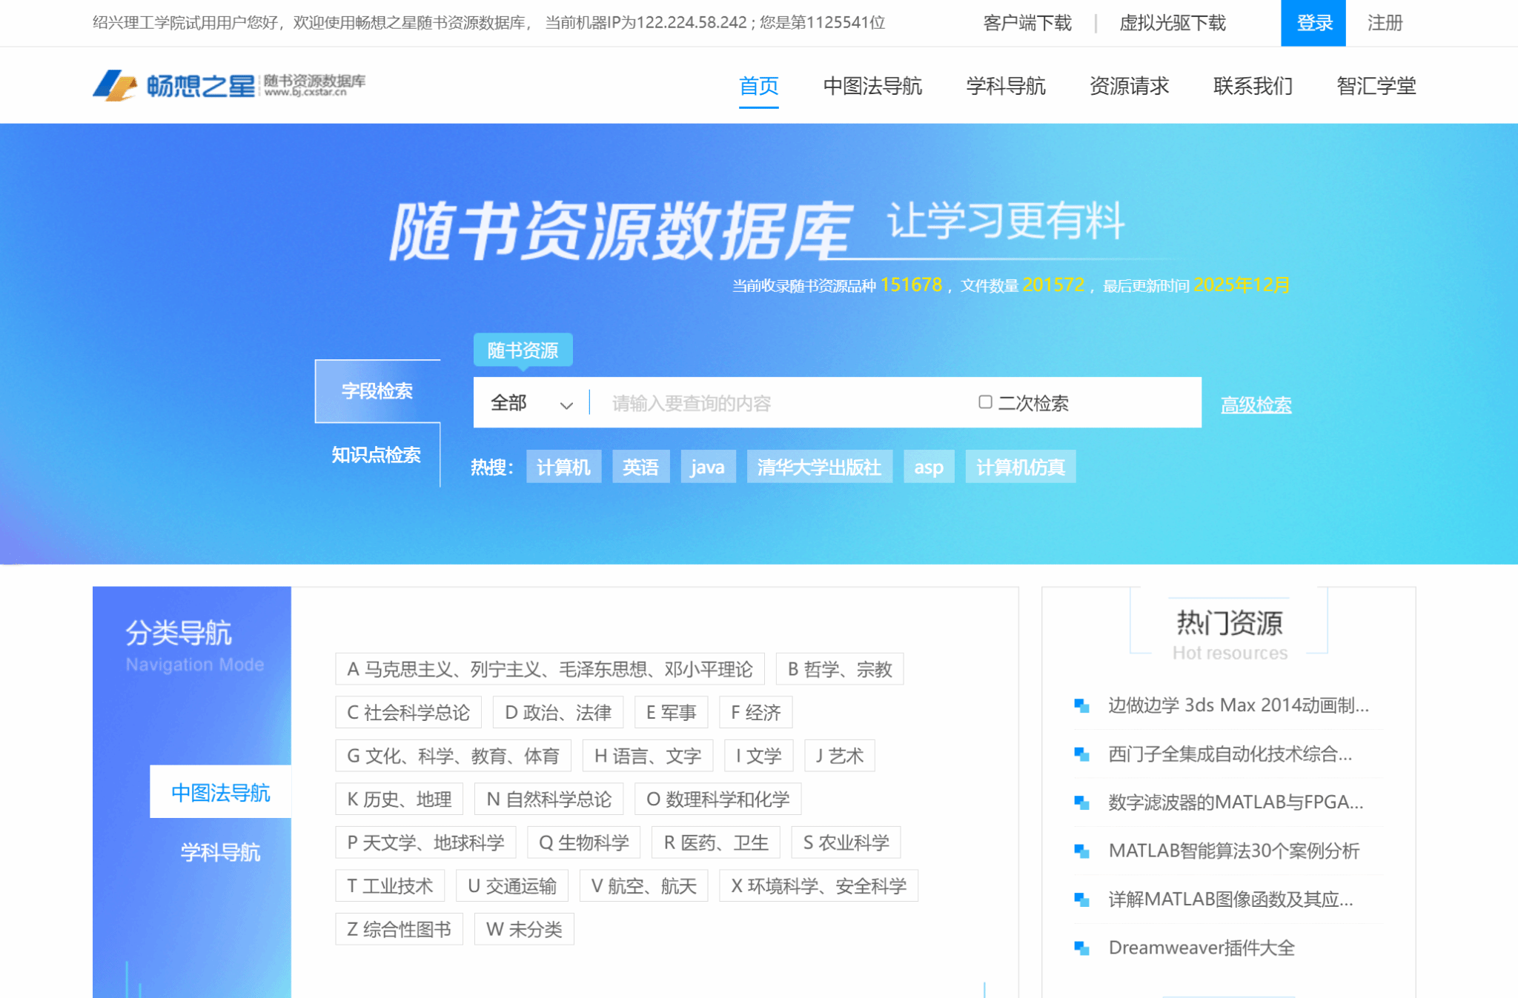The height and width of the screenshot is (998, 1518).
Task: Click the blue 登录 button
Action: coord(1313,23)
